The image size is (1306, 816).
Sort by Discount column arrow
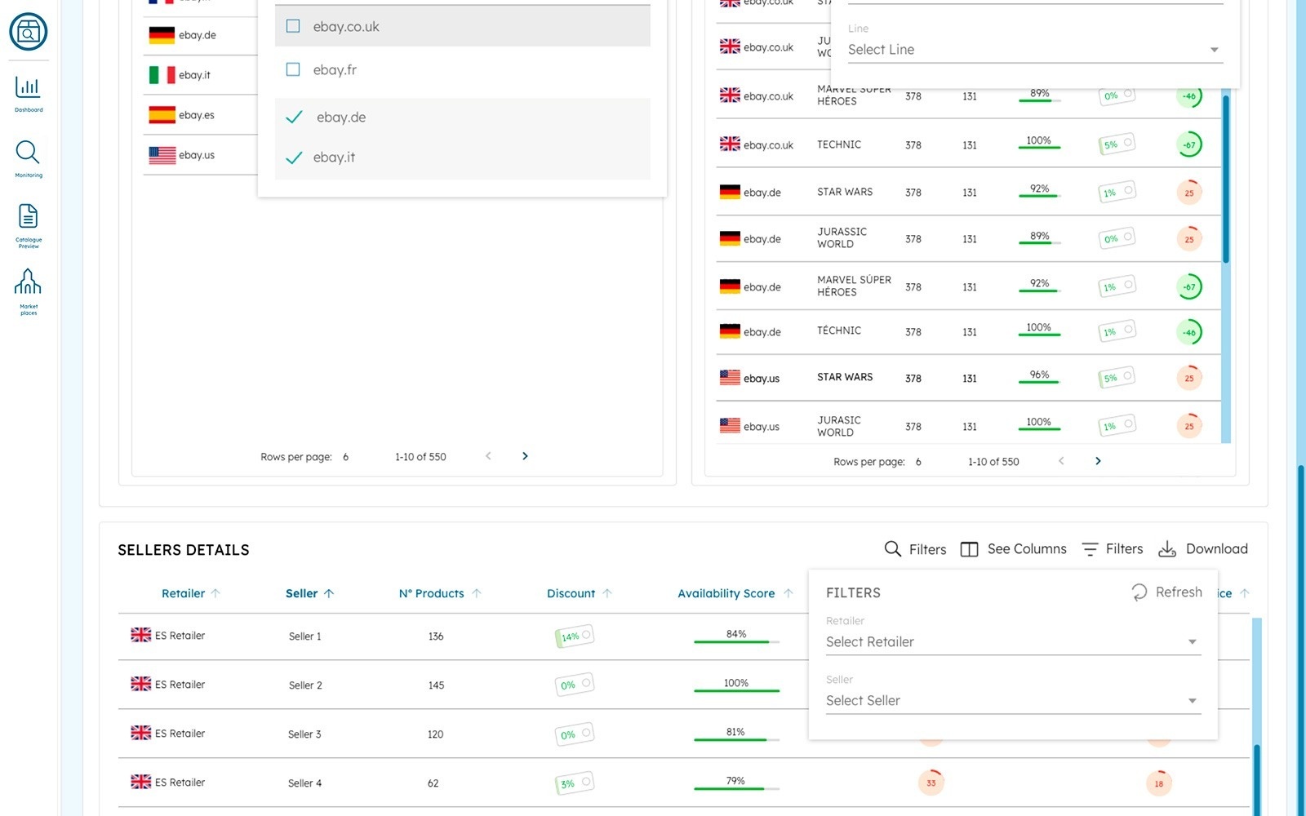click(607, 593)
